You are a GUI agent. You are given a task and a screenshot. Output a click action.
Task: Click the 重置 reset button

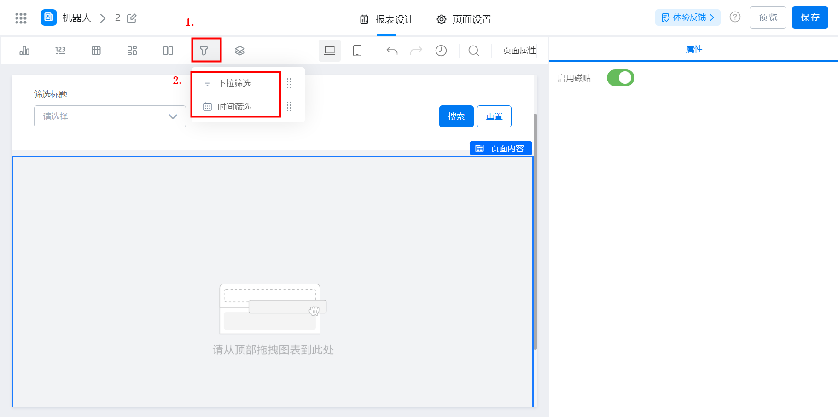[x=494, y=116]
